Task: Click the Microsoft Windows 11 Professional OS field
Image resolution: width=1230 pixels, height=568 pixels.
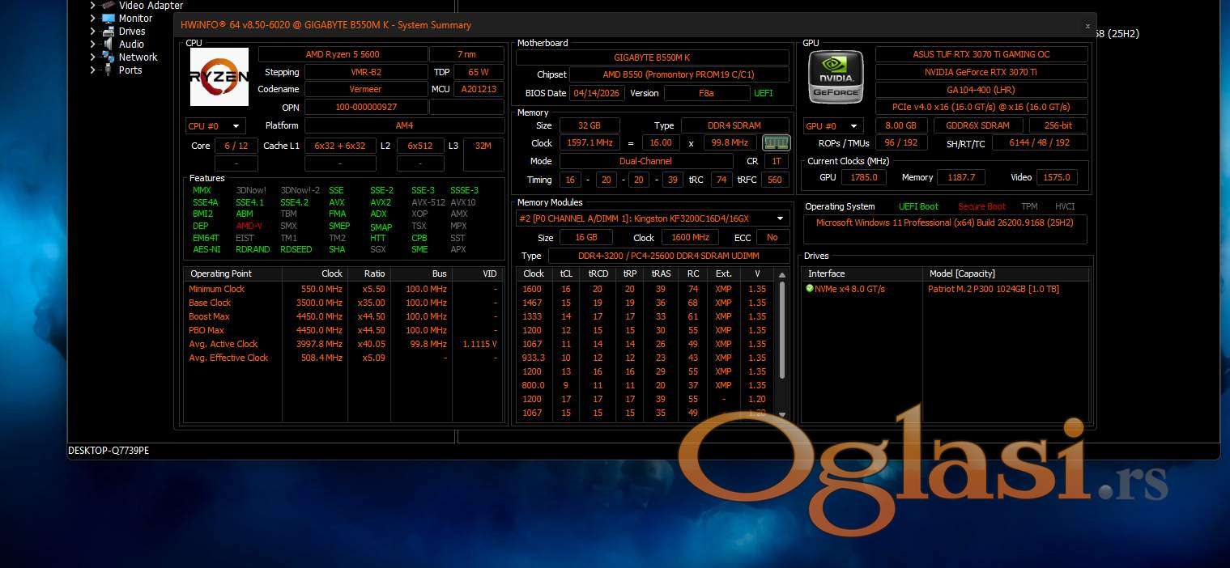Action: (x=945, y=228)
